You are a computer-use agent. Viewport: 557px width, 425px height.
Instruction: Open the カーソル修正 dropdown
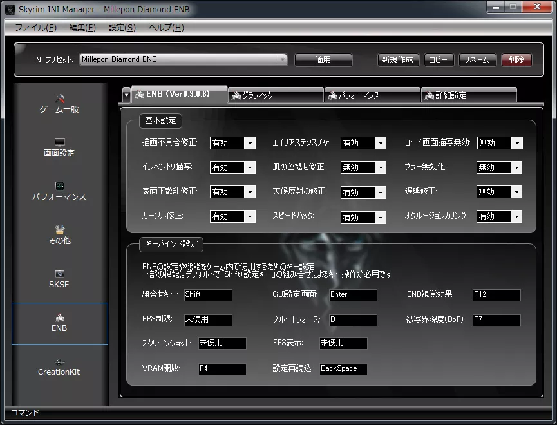[232, 216]
